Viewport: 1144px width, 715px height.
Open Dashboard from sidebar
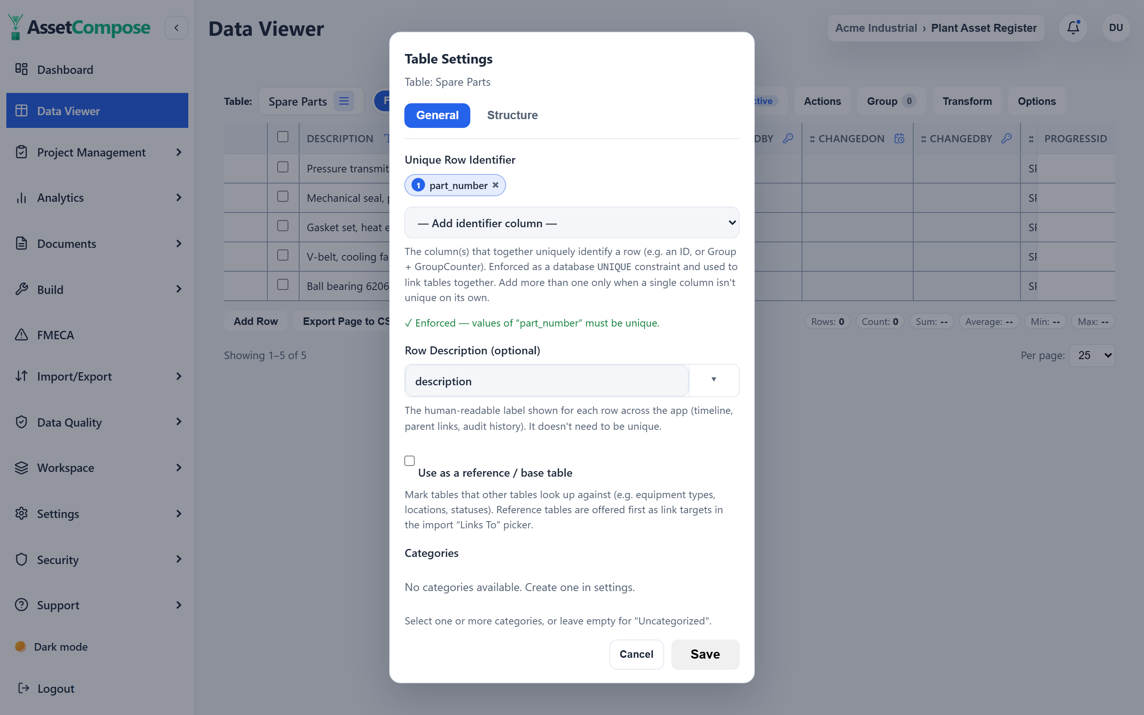97,70
